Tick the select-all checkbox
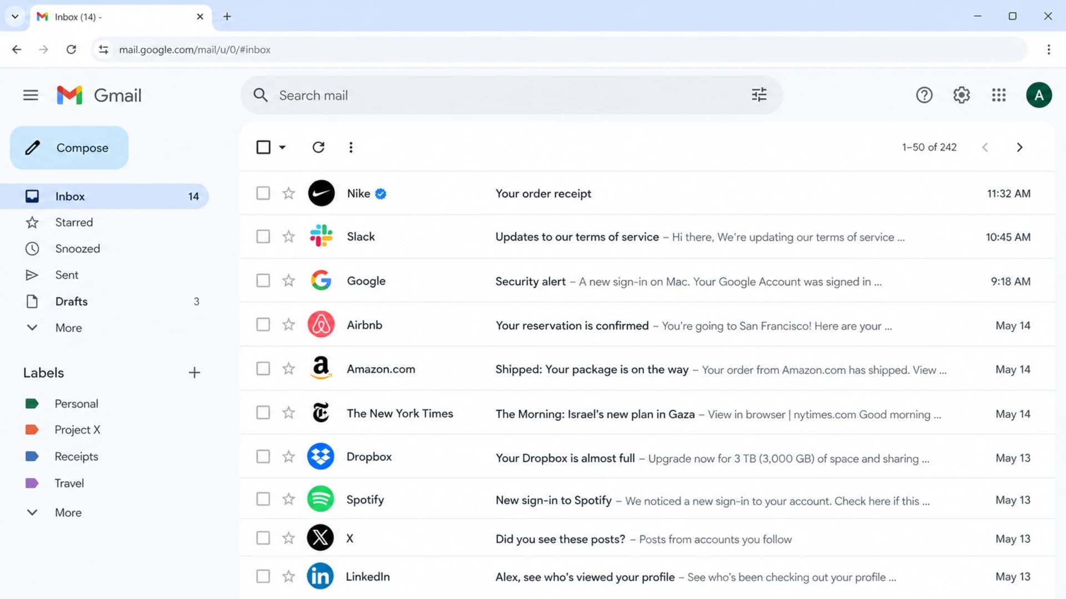This screenshot has height=599, width=1066. 263,147
